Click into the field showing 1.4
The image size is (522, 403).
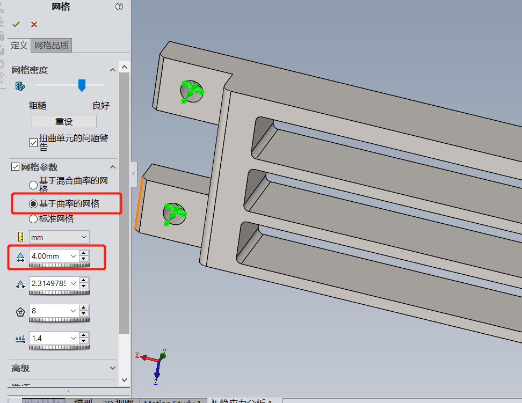[49, 339]
